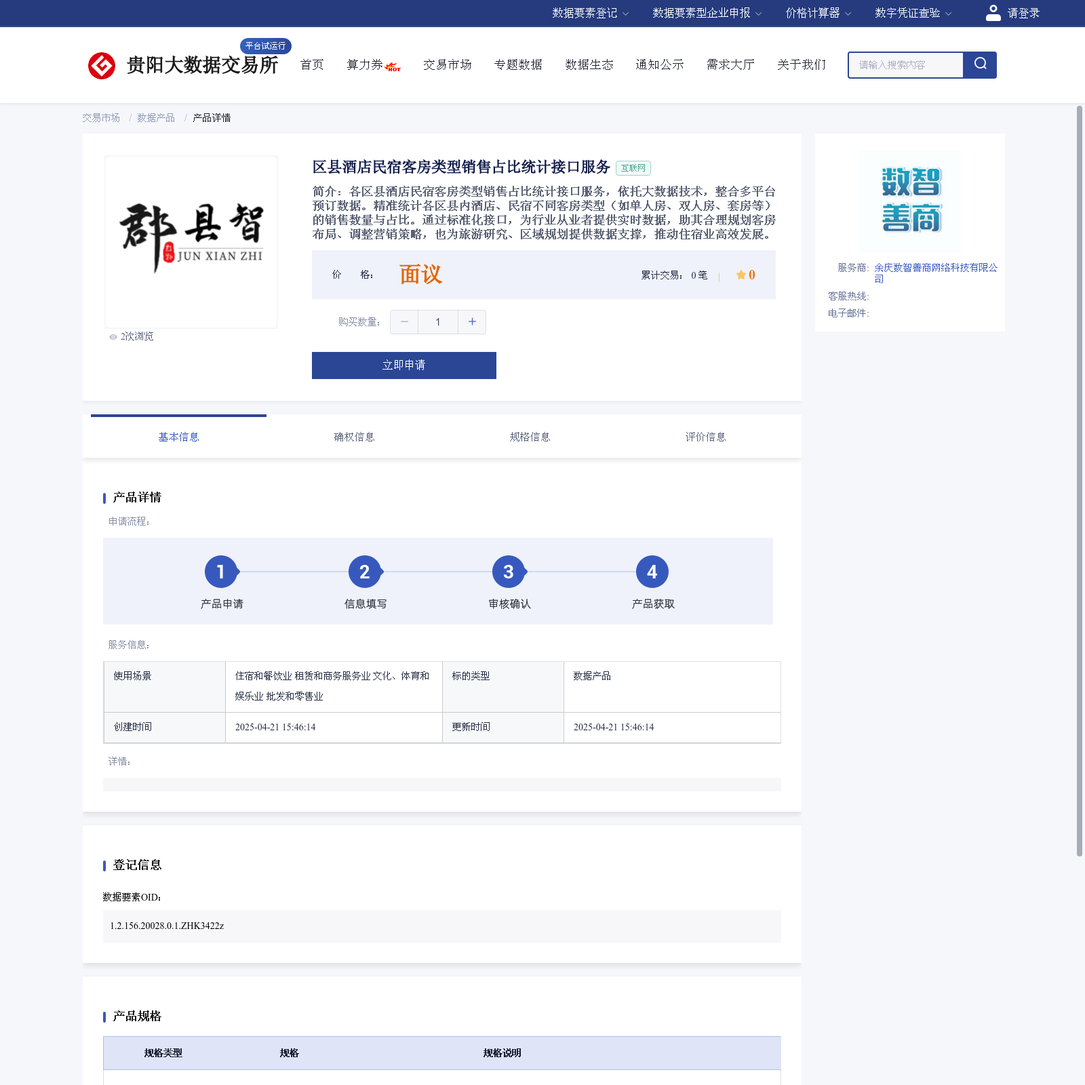Click the 立即申请 button
Image resolution: width=1085 pixels, height=1085 pixels.
click(404, 366)
